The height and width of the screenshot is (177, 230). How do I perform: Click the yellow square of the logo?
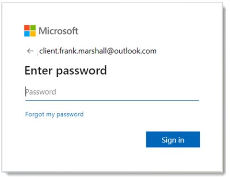pyautogui.click(x=33, y=34)
